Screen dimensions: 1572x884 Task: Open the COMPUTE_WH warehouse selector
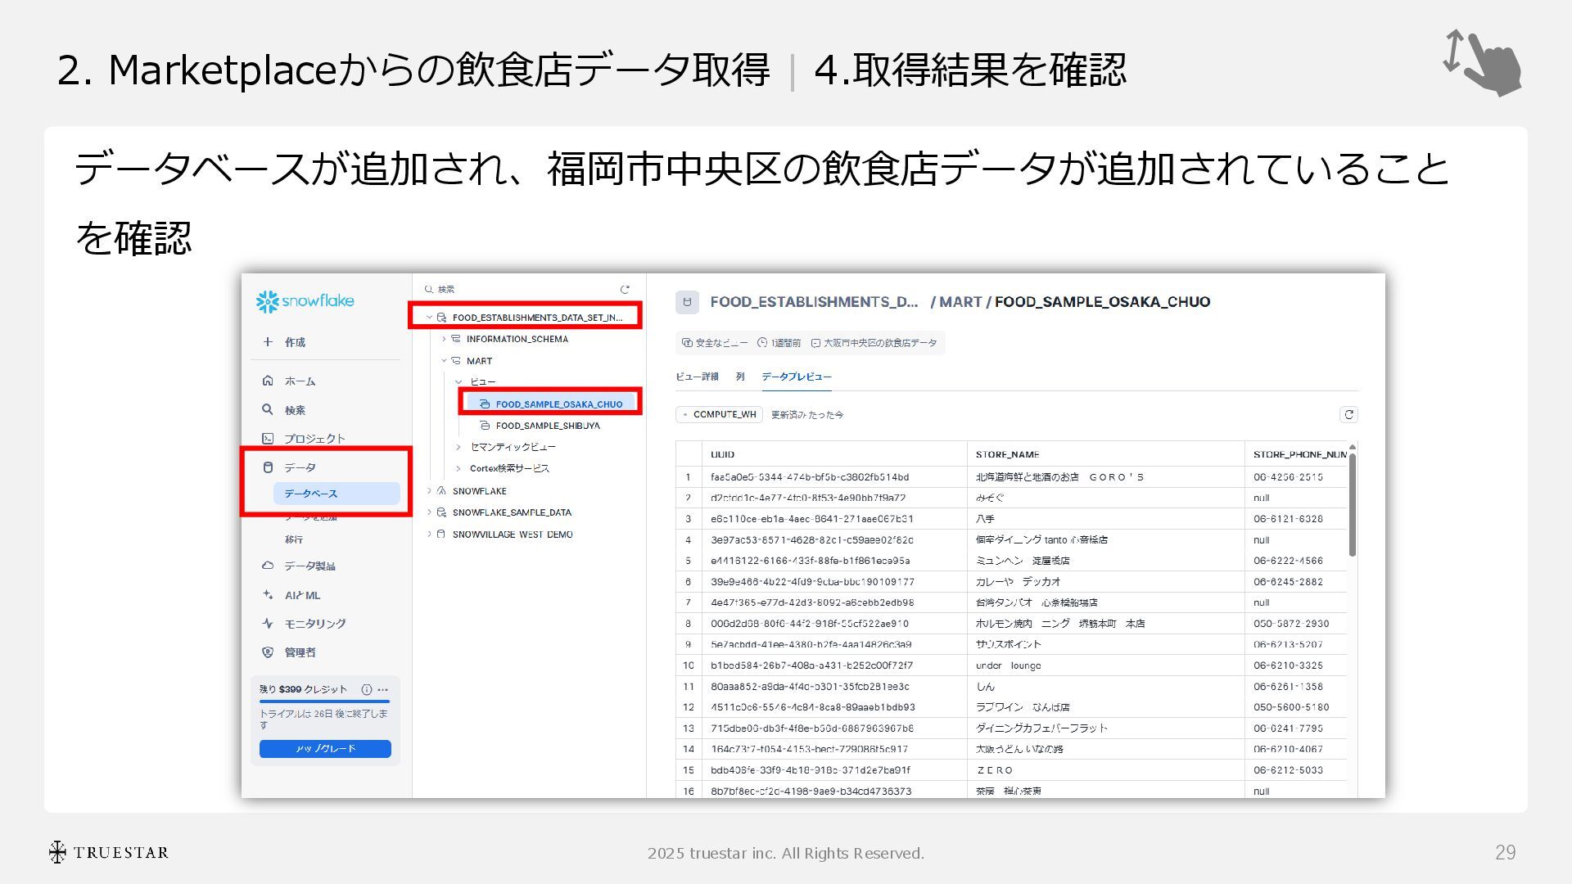(x=720, y=415)
